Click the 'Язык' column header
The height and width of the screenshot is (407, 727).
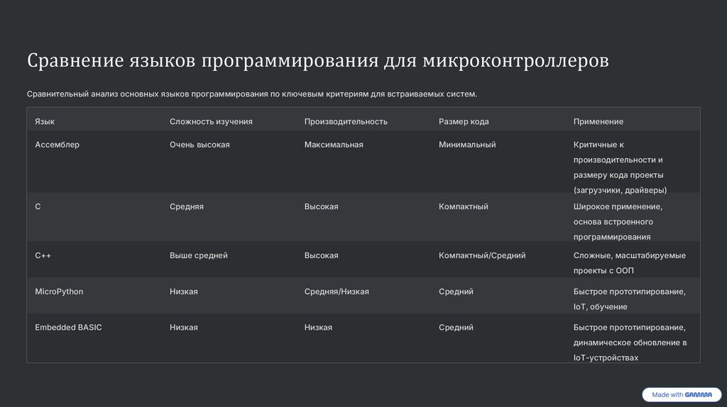pyautogui.click(x=45, y=121)
